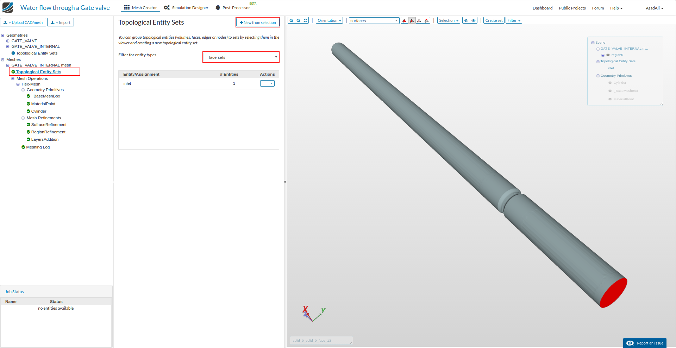Open the Job Status panel header
The image size is (676, 348).
[x=56, y=292]
